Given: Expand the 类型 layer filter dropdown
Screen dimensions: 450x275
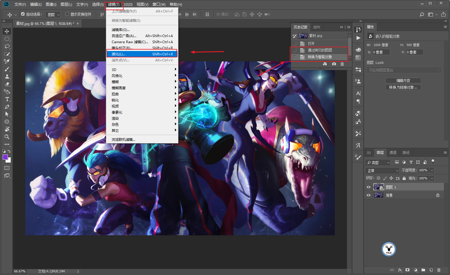Looking at the screenshot, I should click(378, 163).
